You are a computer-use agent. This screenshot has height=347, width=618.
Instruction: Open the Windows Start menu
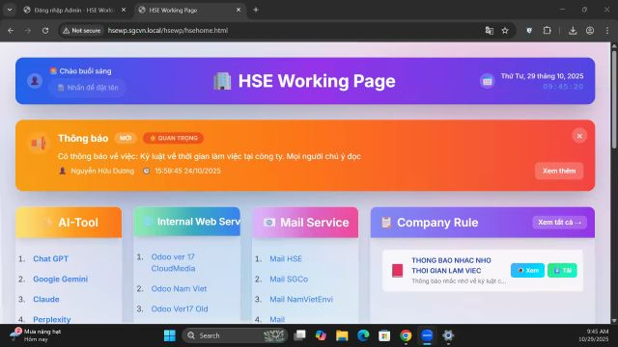[170, 335]
